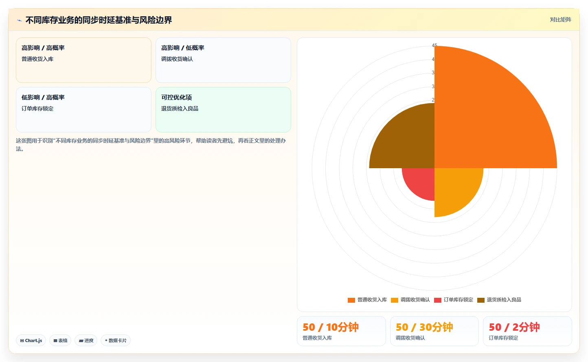Select the 高影响 / 高概率 quadrant card
Viewport: 588px width, 362px height.
click(x=83, y=60)
